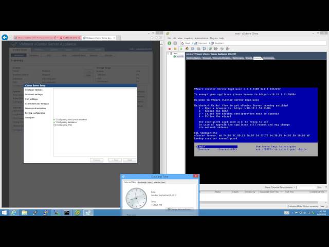The image size is (329, 247).
Task: Click IE Home icon at top right
Action: [152, 38]
